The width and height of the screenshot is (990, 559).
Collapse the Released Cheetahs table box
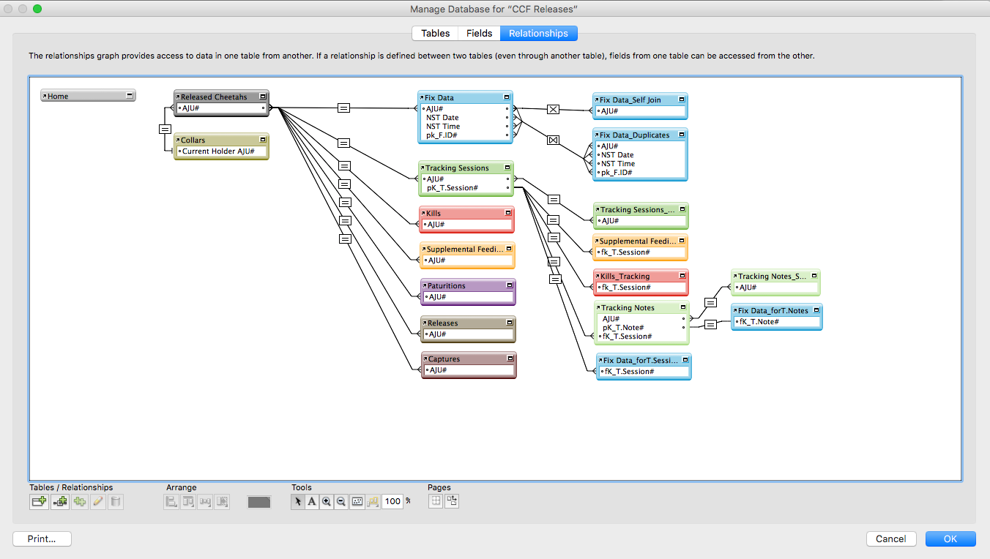[263, 97]
